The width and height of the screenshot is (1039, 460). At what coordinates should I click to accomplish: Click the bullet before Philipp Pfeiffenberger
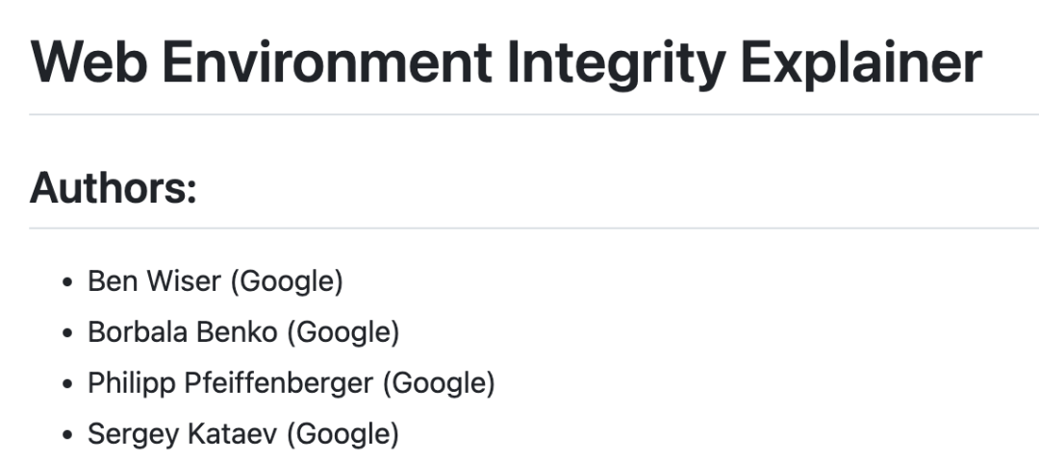click(66, 384)
